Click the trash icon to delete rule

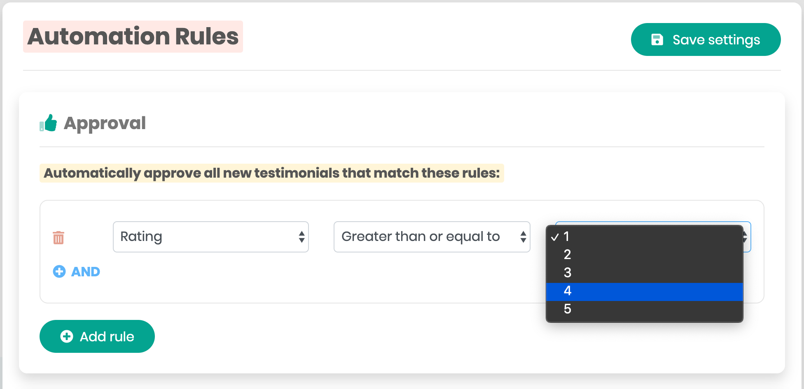tap(58, 237)
